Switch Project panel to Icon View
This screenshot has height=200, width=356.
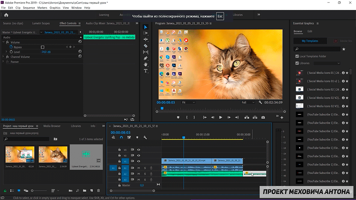(x=19, y=191)
